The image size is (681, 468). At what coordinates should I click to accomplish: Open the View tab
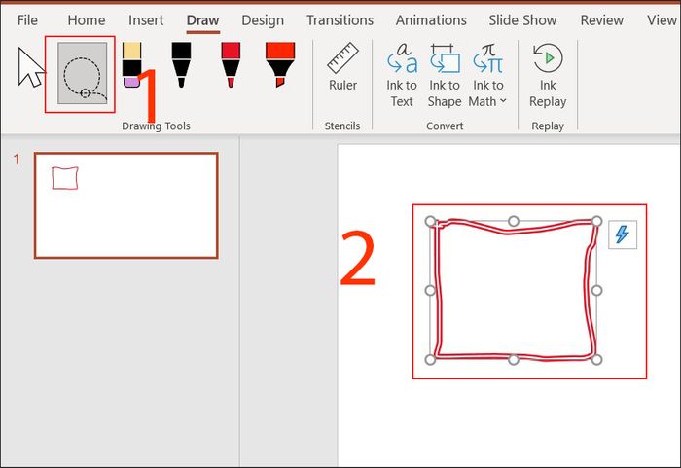[662, 20]
